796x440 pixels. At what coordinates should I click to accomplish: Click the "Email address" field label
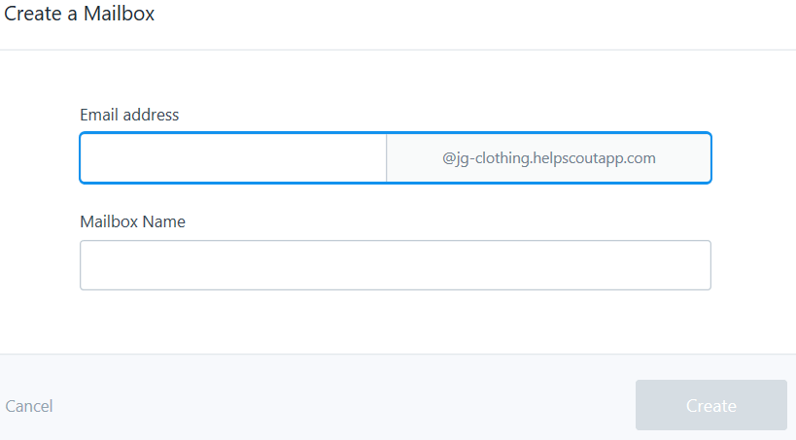coord(129,115)
